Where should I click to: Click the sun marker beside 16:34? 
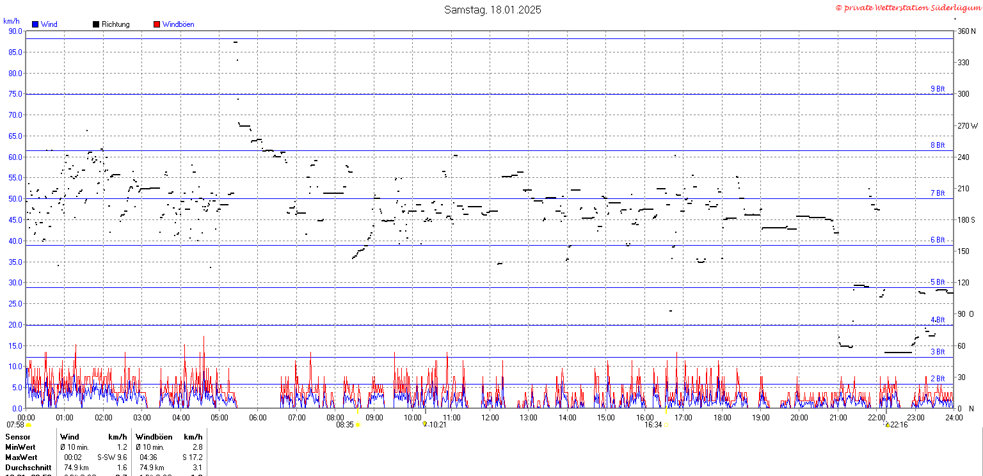[x=666, y=425]
